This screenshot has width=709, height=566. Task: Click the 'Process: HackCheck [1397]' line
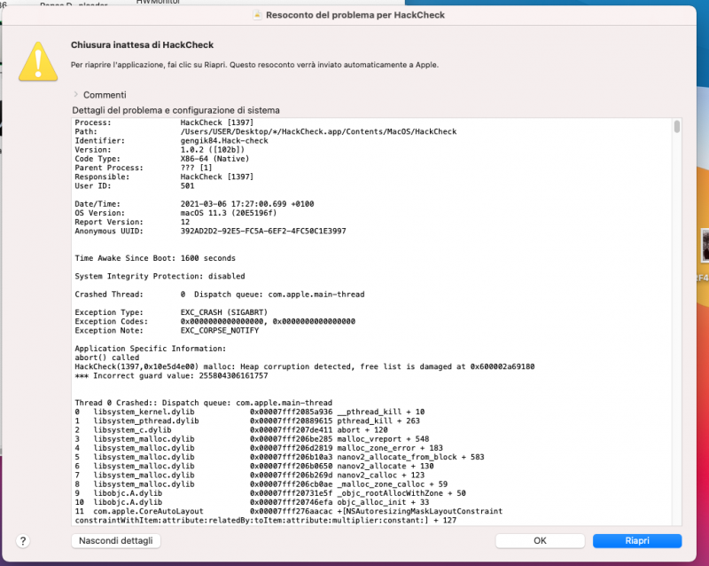tap(164, 122)
